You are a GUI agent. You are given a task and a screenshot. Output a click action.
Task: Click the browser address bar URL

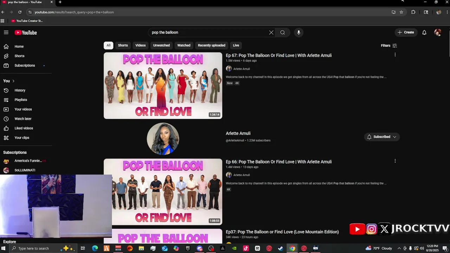pyautogui.click(x=74, y=12)
